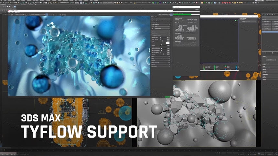Click the Whitepoint color swatch
Screen dimensions: 278x156
point(167,43)
